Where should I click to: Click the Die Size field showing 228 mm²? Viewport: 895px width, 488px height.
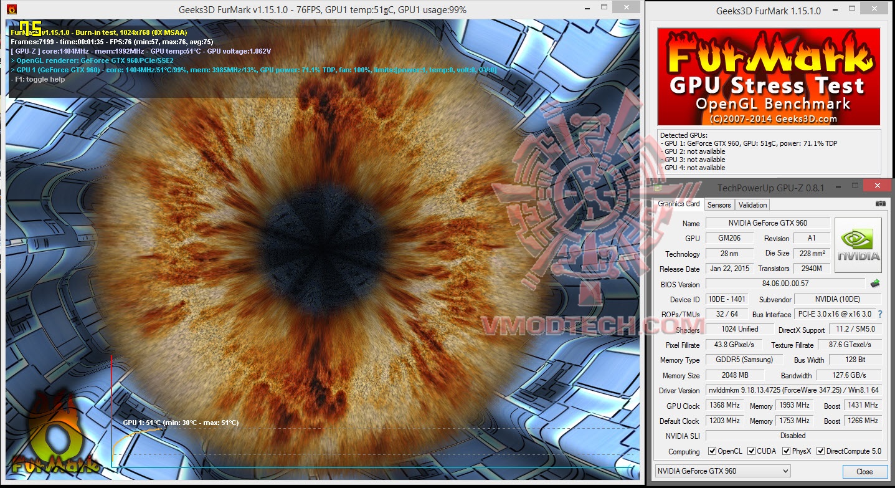[x=812, y=254]
